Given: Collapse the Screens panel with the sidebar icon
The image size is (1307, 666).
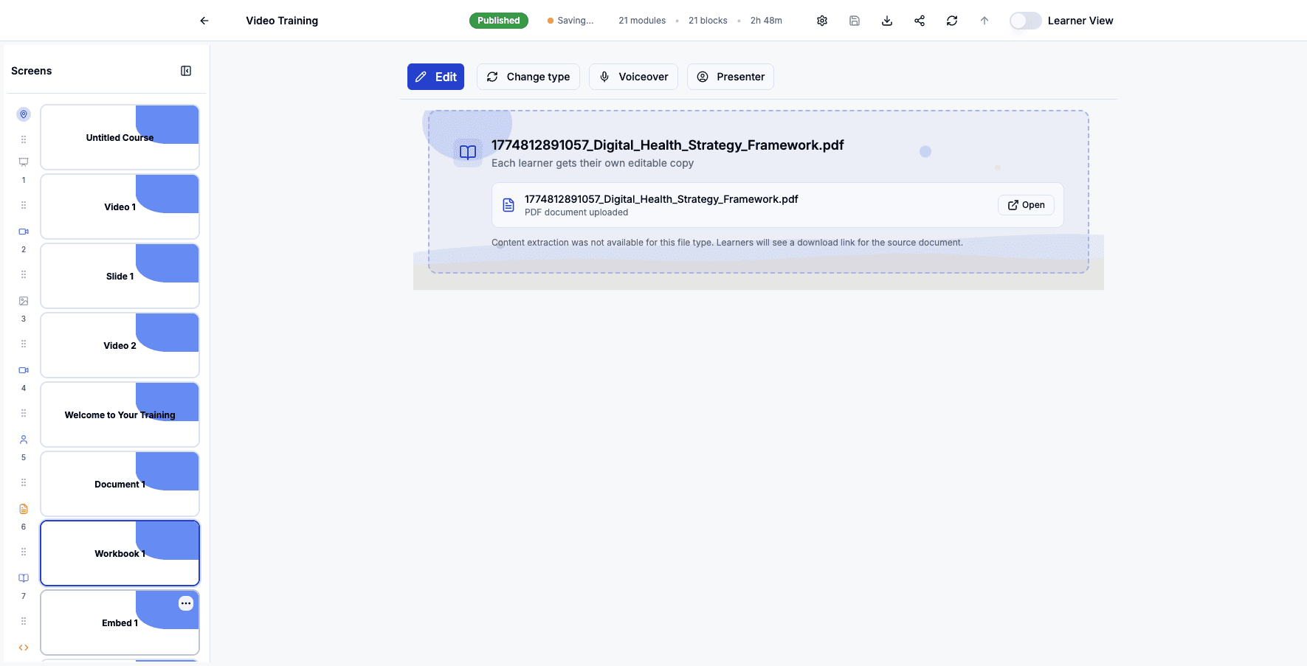Looking at the screenshot, I should pos(186,70).
